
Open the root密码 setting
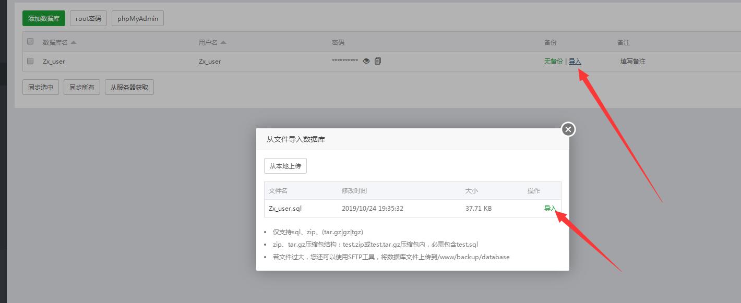[x=88, y=19]
